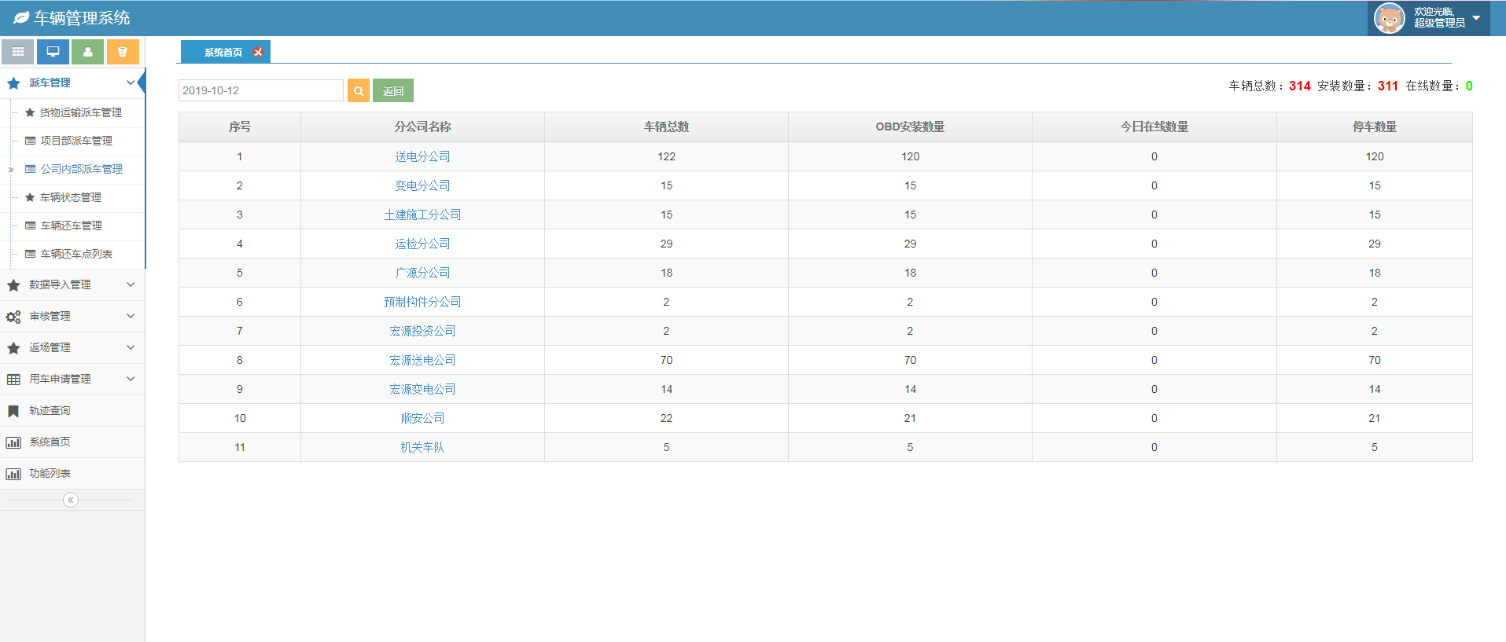Open the 功能列表 sidebar item
This screenshot has height=642, width=1506.
pyautogui.click(x=72, y=473)
